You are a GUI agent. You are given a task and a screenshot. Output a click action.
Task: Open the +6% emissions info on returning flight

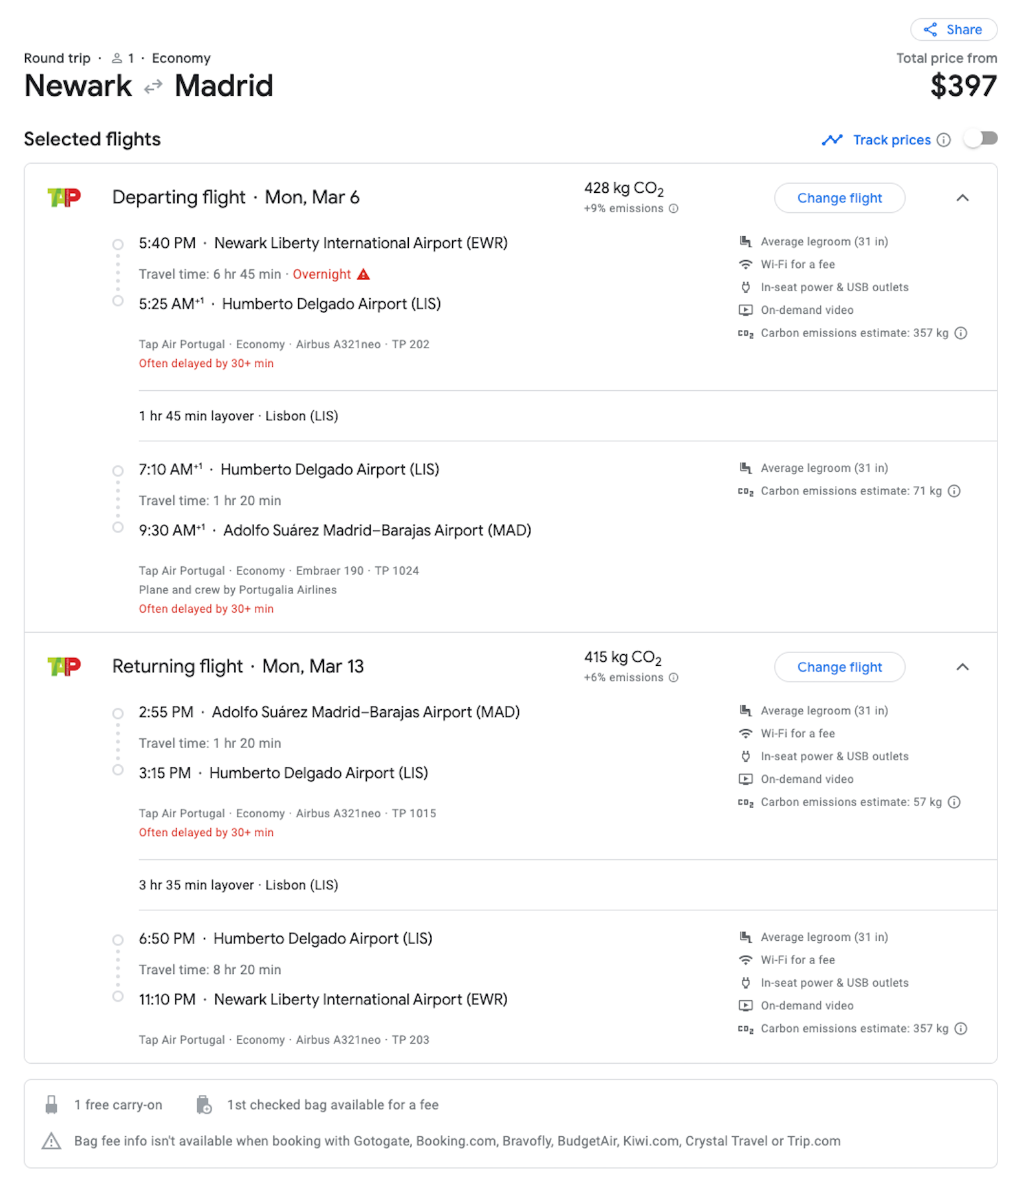(673, 677)
